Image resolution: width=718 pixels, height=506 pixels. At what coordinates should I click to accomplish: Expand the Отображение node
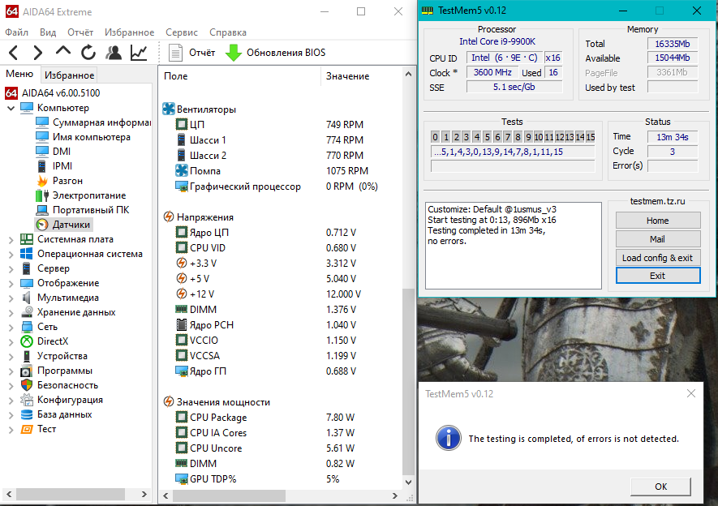pos(11,283)
